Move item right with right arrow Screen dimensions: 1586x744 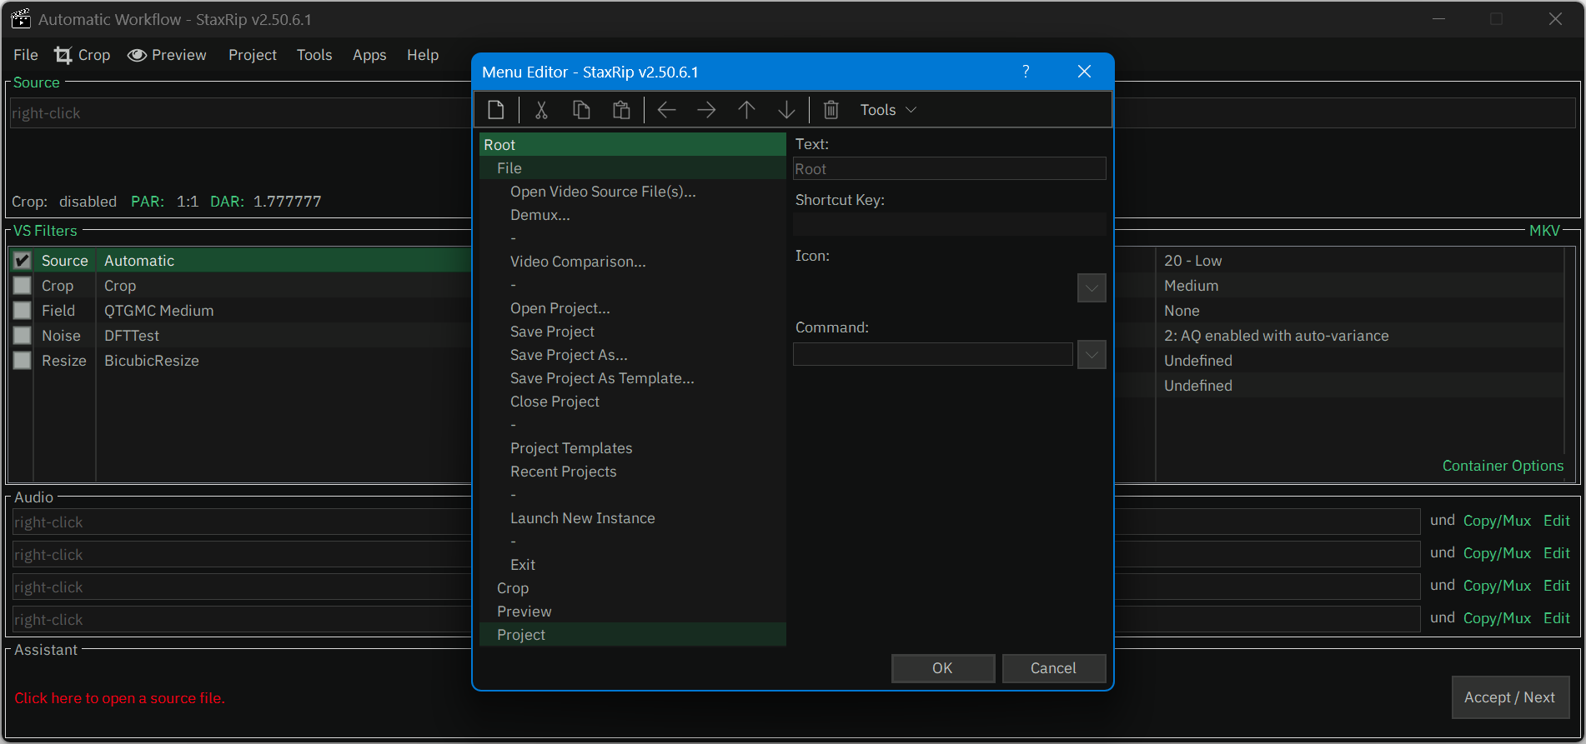click(706, 110)
